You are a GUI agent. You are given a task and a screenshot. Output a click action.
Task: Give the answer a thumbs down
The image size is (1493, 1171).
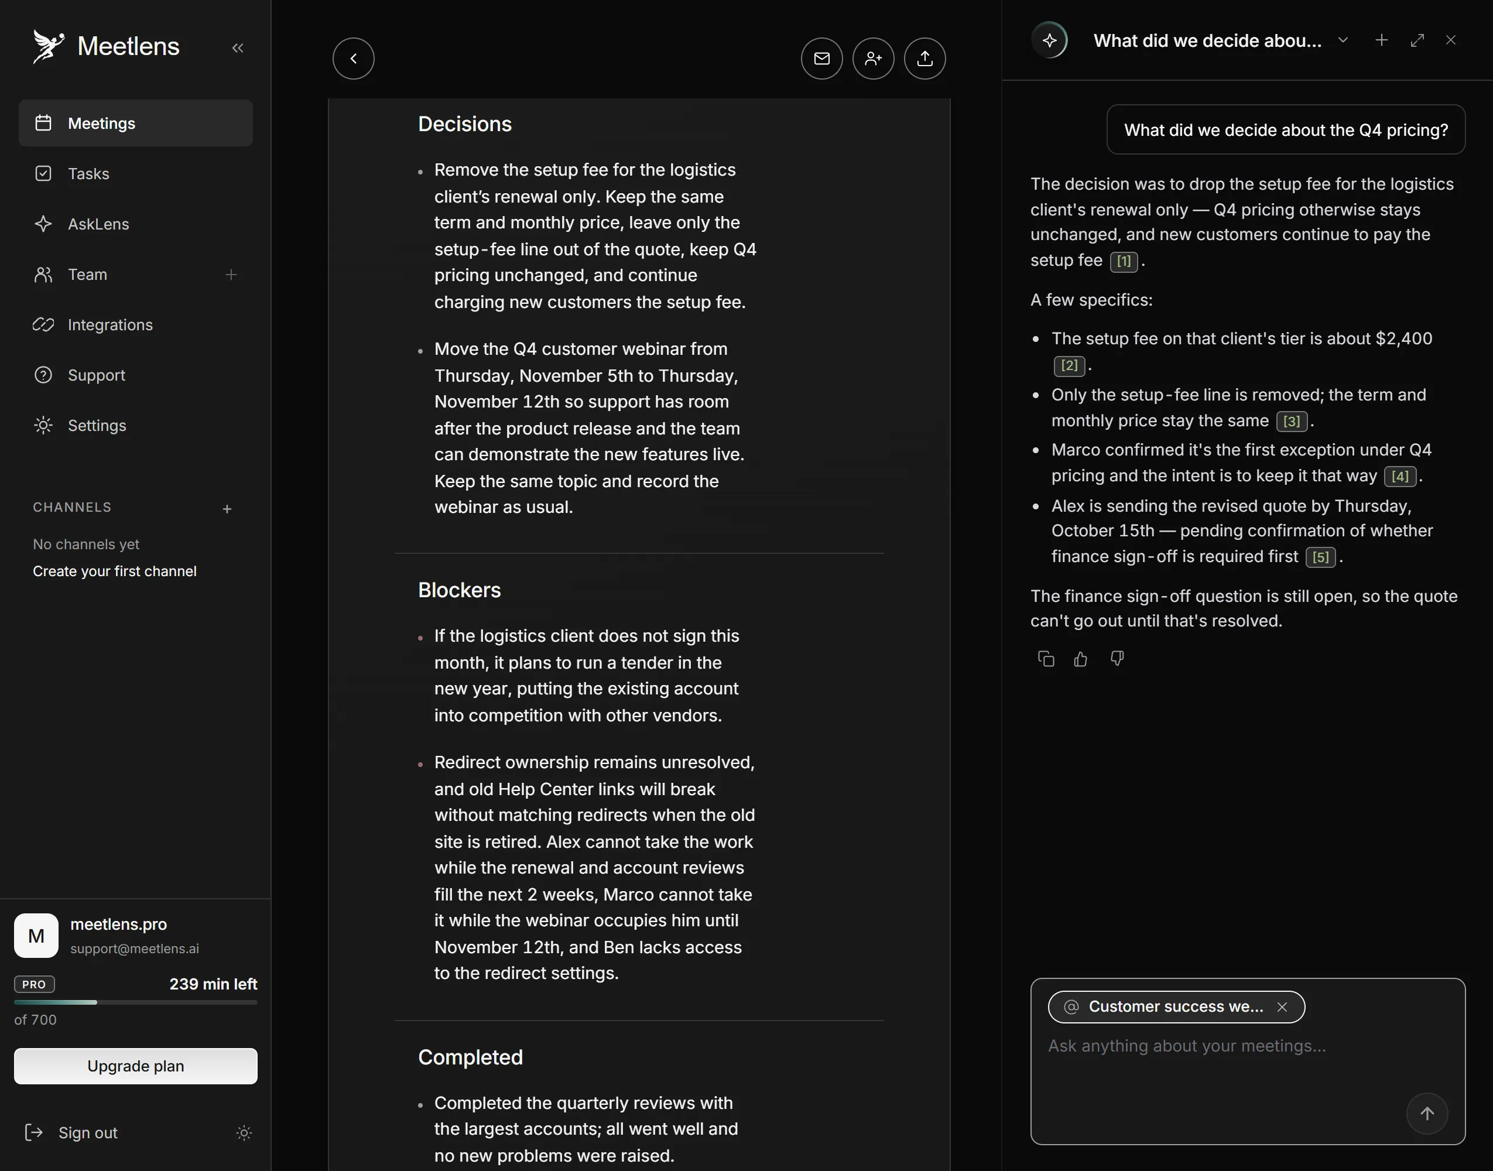tap(1117, 659)
